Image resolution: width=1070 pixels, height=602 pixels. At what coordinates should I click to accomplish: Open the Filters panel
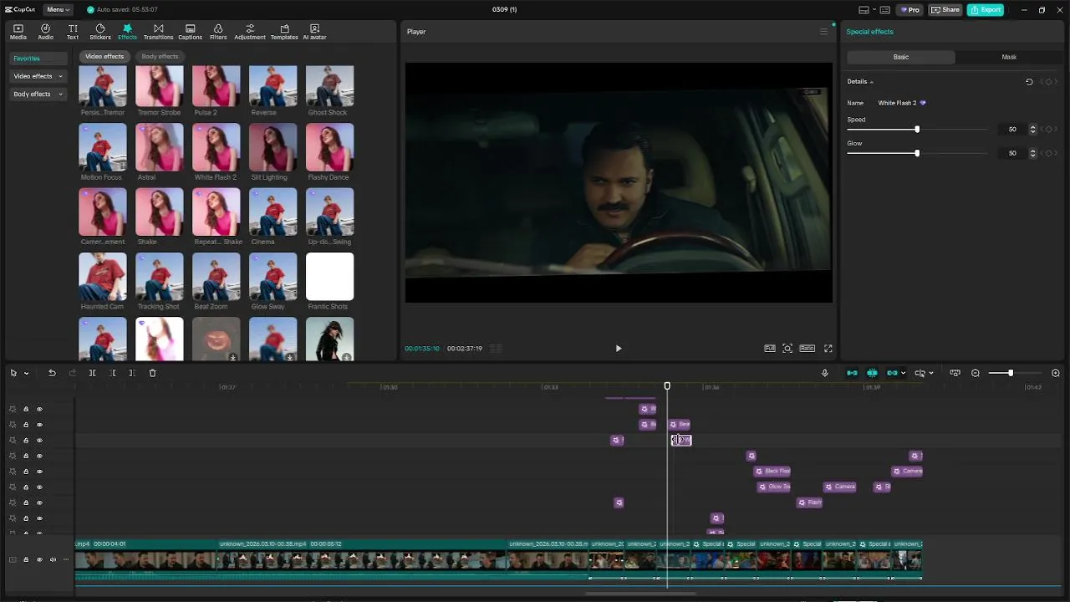pos(218,32)
